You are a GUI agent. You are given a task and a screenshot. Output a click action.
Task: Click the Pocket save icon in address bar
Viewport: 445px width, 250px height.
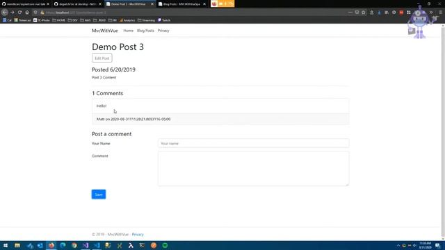[357, 12]
